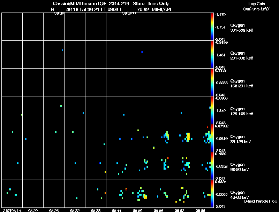The height and width of the screenshot is (212, 279).
Task: Click the Oxygen 331-589 keV color bar
Action: tap(212, 27)
